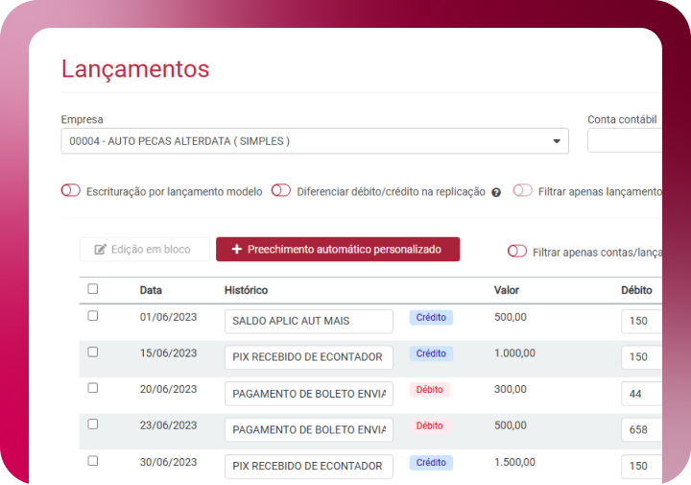The image size is (691, 485).
Task: Click the date 01/06/2023
Action: 168,317
